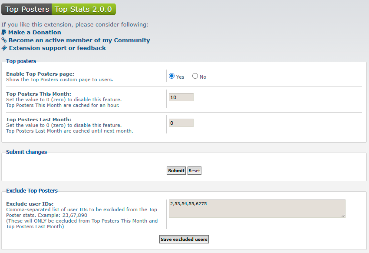Click the ticket icon beside Extension support

click(x=4, y=48)
